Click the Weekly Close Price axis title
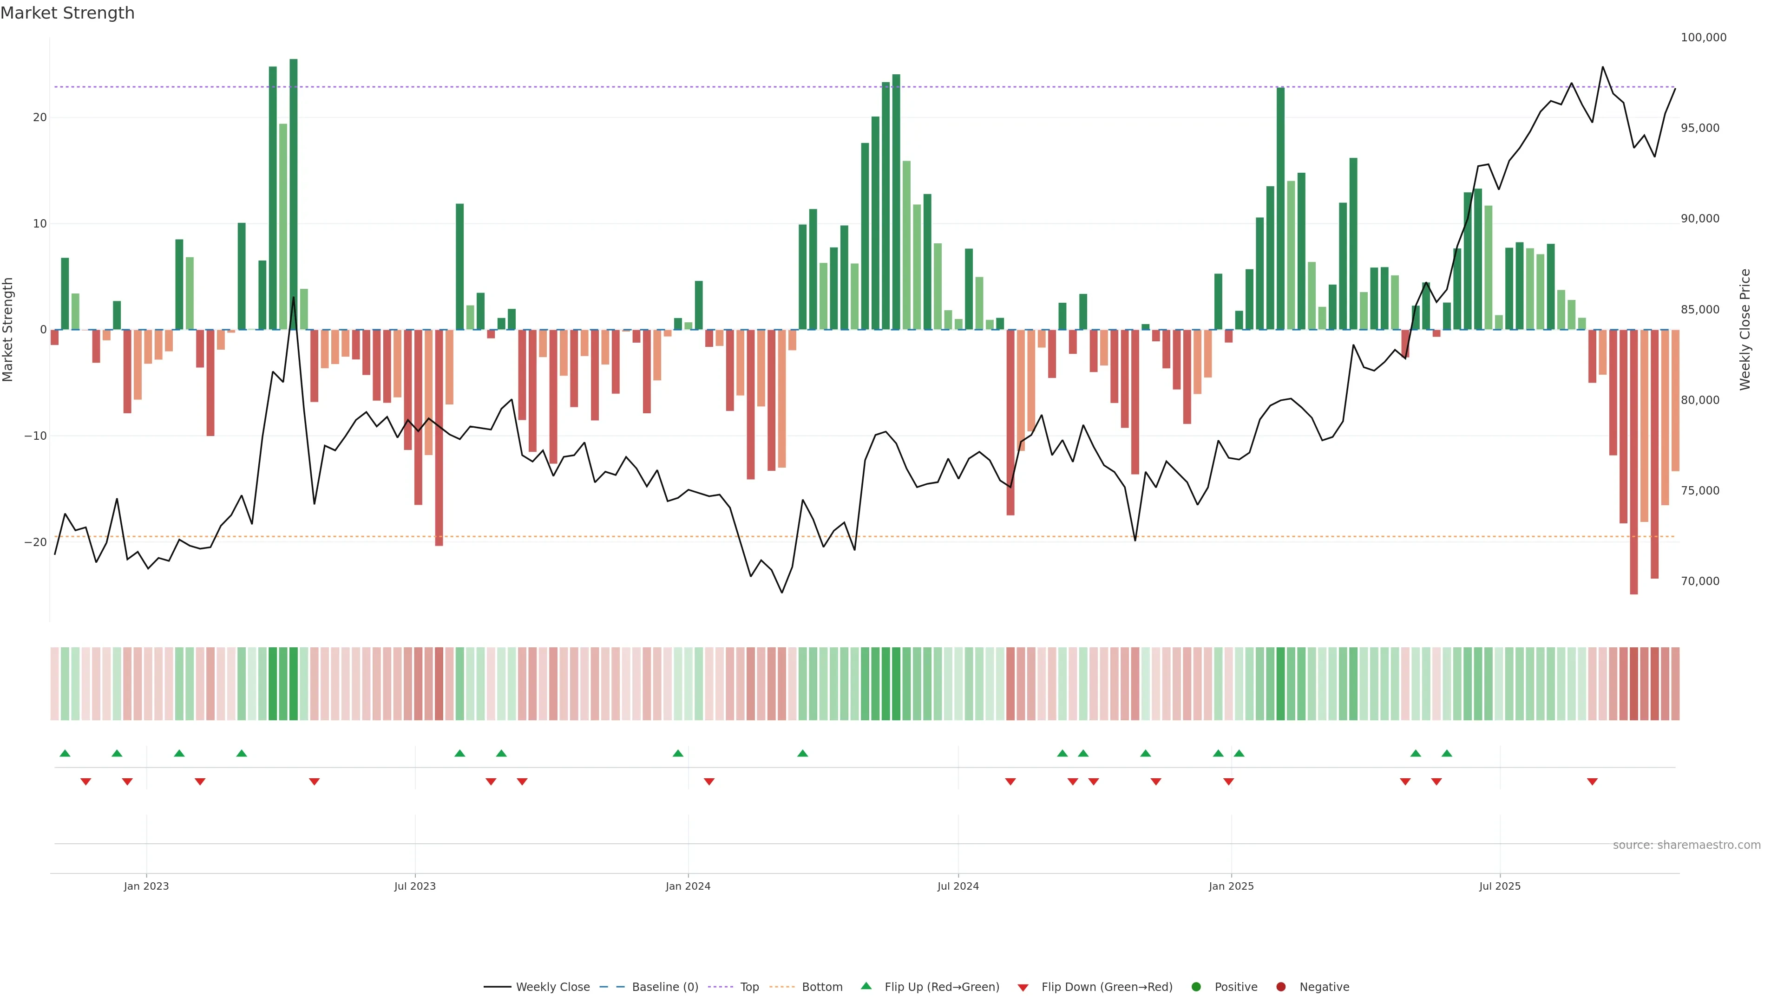Image resolution: width=1784 pixels, height=1003 pixels. [1745, 330]
